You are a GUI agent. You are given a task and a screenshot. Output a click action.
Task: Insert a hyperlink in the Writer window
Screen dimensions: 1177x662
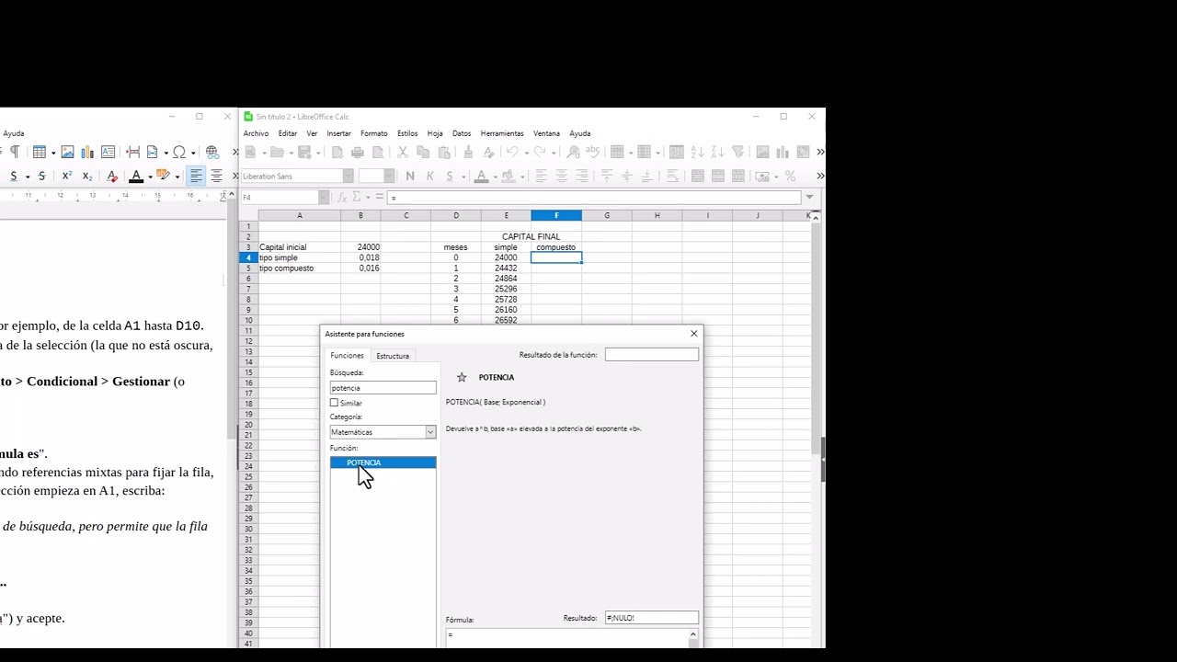coord(212,152)
